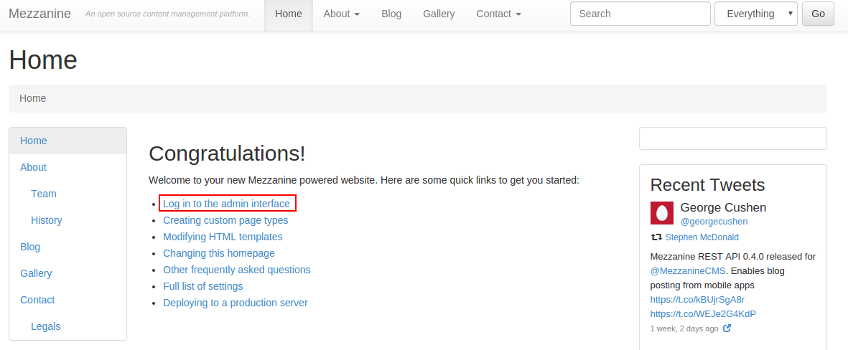Open Team in the left sidebar
The height and width of the screenshot is (350, 848).
coord(67,194)
